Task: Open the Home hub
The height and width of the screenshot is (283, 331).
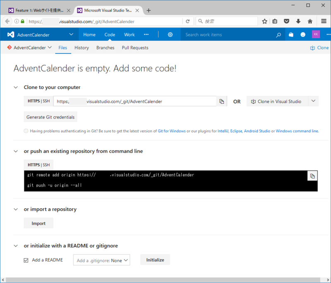Action: [x=89, y=35]
